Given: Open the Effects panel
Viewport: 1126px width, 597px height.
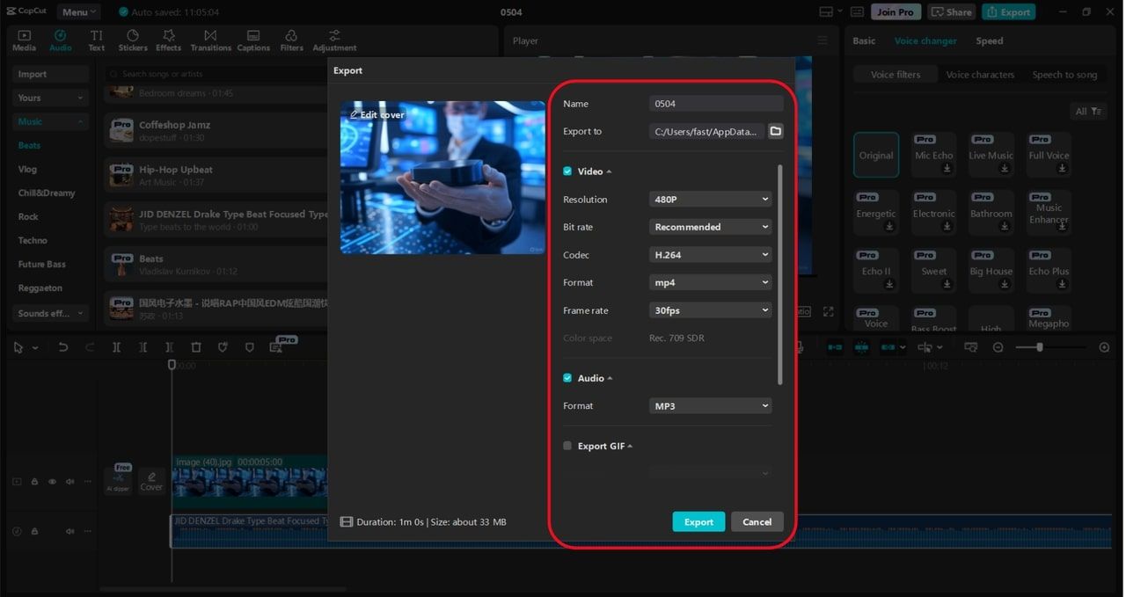Looking at the screenshot, I should point(168,40).
